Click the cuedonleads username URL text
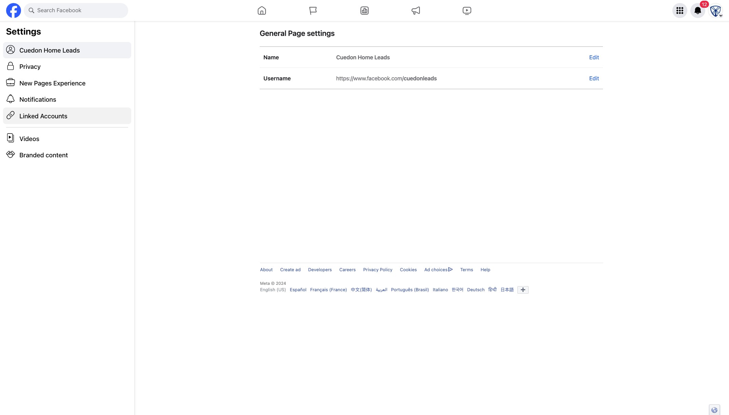 coord(386,78)
